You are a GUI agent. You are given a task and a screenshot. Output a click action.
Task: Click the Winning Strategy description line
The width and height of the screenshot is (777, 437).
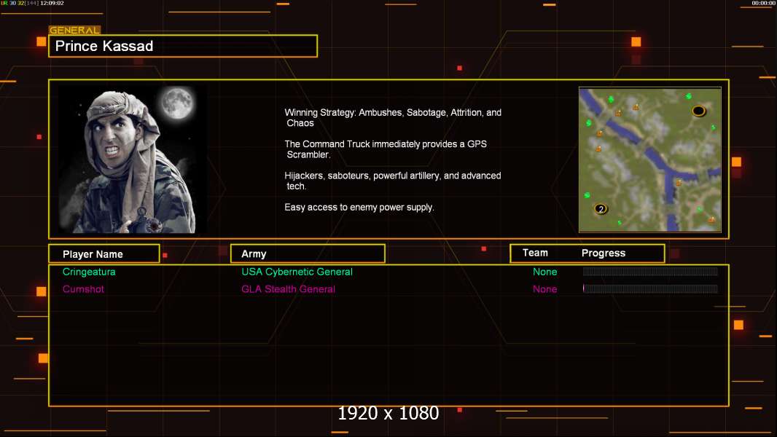coord(393,118)
